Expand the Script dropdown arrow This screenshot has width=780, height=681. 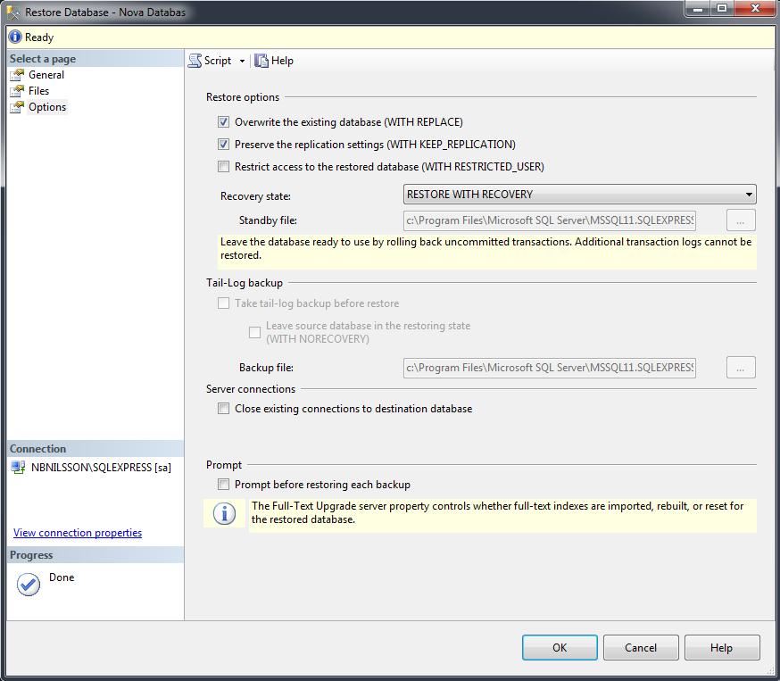(242, 62)
